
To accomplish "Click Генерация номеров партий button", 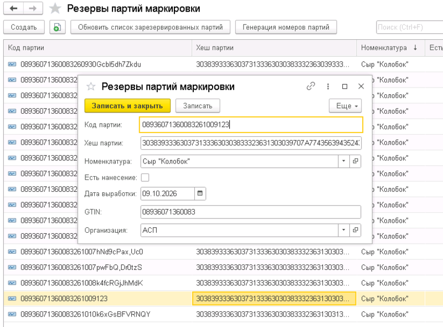I will coord(286,28).
